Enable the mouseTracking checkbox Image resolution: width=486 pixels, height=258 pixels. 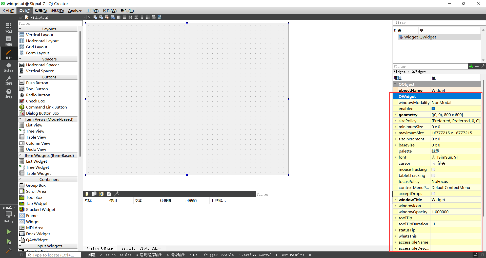(x=433, y=169)
